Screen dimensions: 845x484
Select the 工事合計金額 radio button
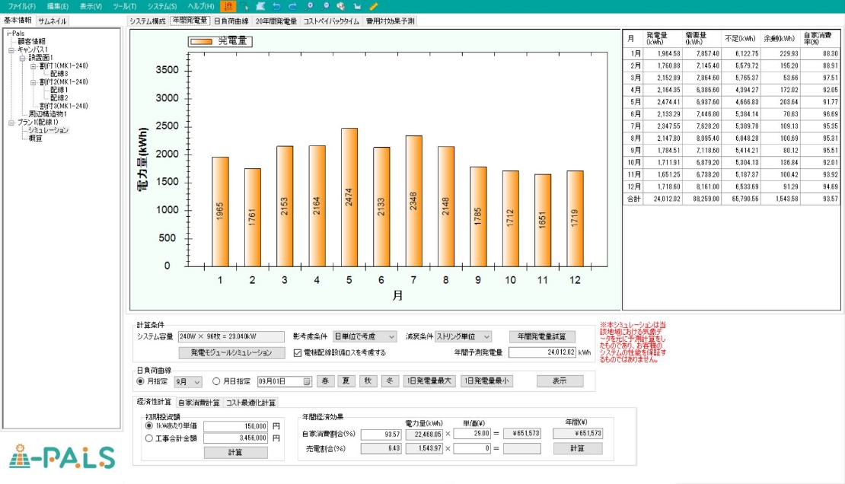pos(149,438)
